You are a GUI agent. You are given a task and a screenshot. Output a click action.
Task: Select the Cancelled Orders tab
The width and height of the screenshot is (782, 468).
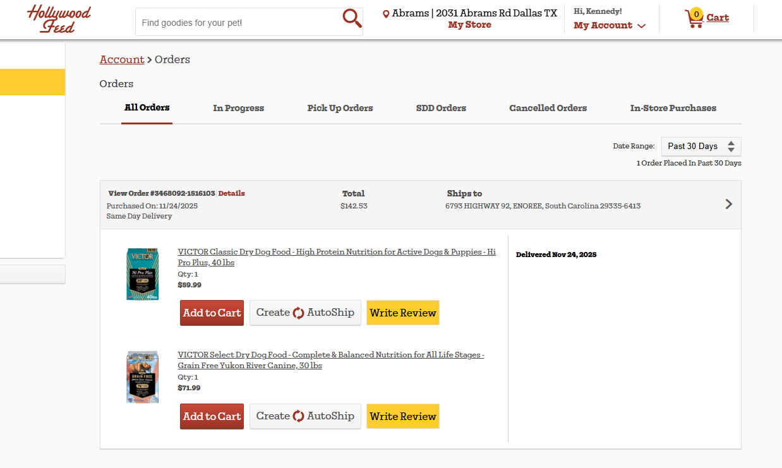click(548, 108)
